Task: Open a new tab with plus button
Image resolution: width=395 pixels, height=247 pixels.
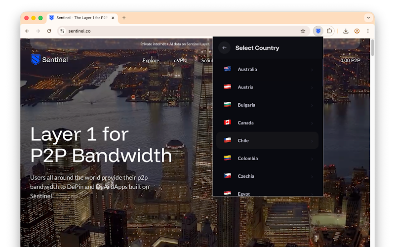Action: coord(124,18)
